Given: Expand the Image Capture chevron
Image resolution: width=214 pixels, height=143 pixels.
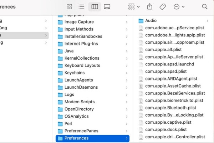Looking at the screenshot, I should (127, 22).
